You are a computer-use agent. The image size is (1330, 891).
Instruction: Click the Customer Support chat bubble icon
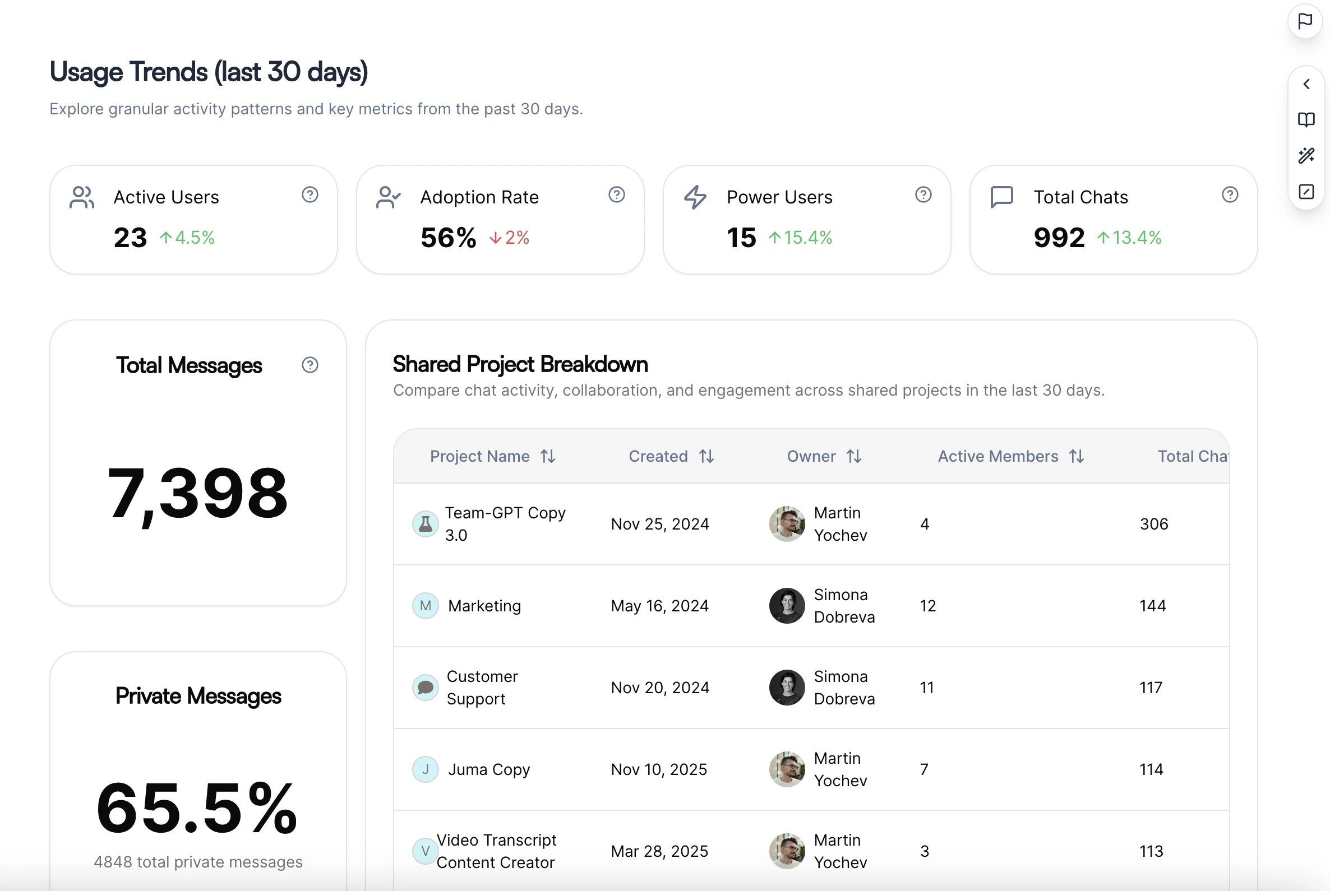click(426, 688)
